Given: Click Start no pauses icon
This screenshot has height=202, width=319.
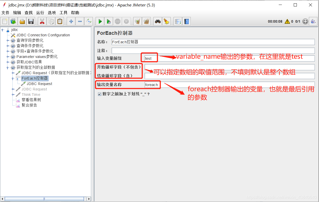Looking at the screenshot, I should click(109, 21).
